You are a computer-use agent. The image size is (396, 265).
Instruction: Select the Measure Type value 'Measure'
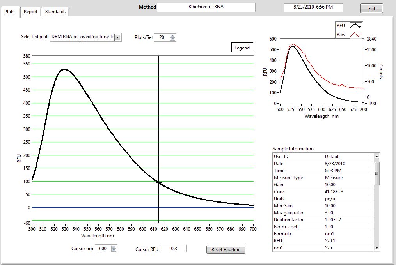[334, 178]
